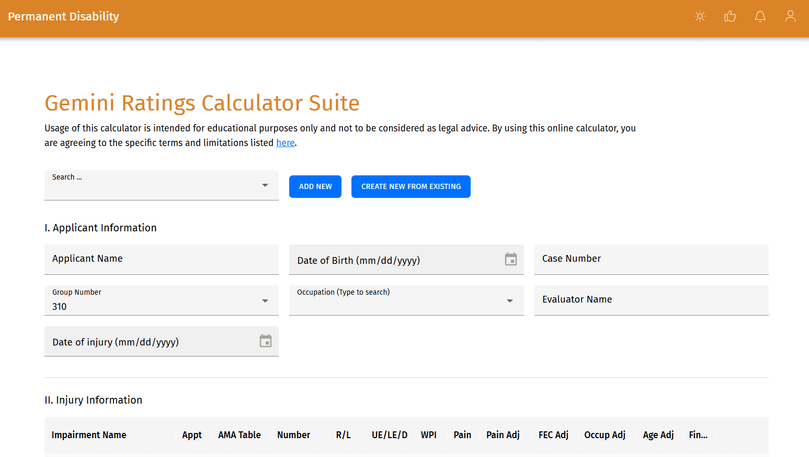Click Permanent Disability header title
Screen dimensions: 809x457
point(63,16)
